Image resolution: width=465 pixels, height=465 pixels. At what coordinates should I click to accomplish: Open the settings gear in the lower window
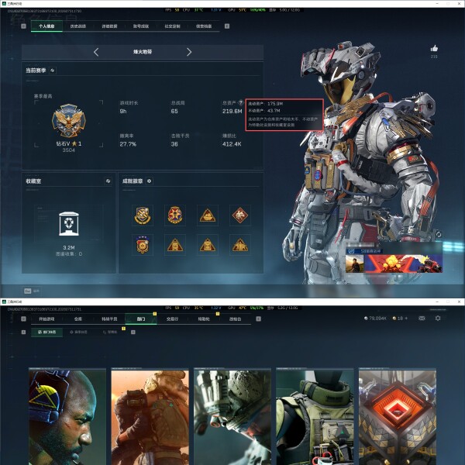438,318
